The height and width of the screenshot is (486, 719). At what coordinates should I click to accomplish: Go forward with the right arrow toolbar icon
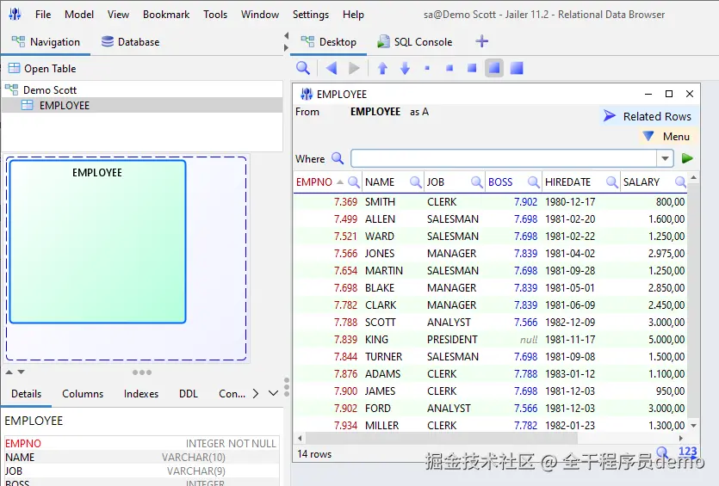point(354,68)
